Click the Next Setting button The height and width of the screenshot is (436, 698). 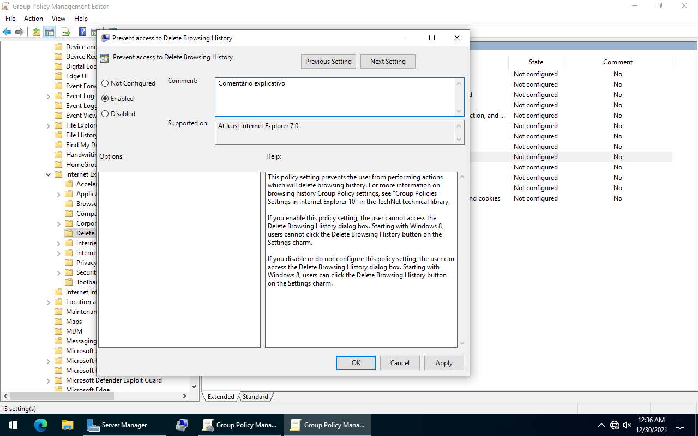click(x=388, y=62)
